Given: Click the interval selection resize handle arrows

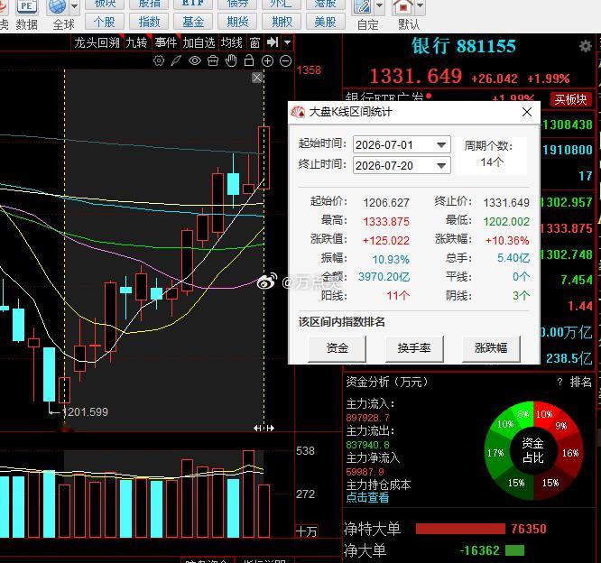Looking at the screenshot, I should click(x=264, y=428).
